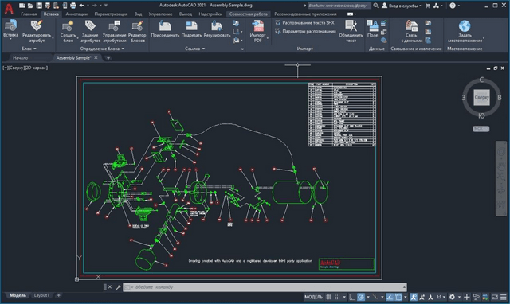The width and height of the screenshot is (510, 304).
Task: Click the keyword search input field
Action: 339,6
